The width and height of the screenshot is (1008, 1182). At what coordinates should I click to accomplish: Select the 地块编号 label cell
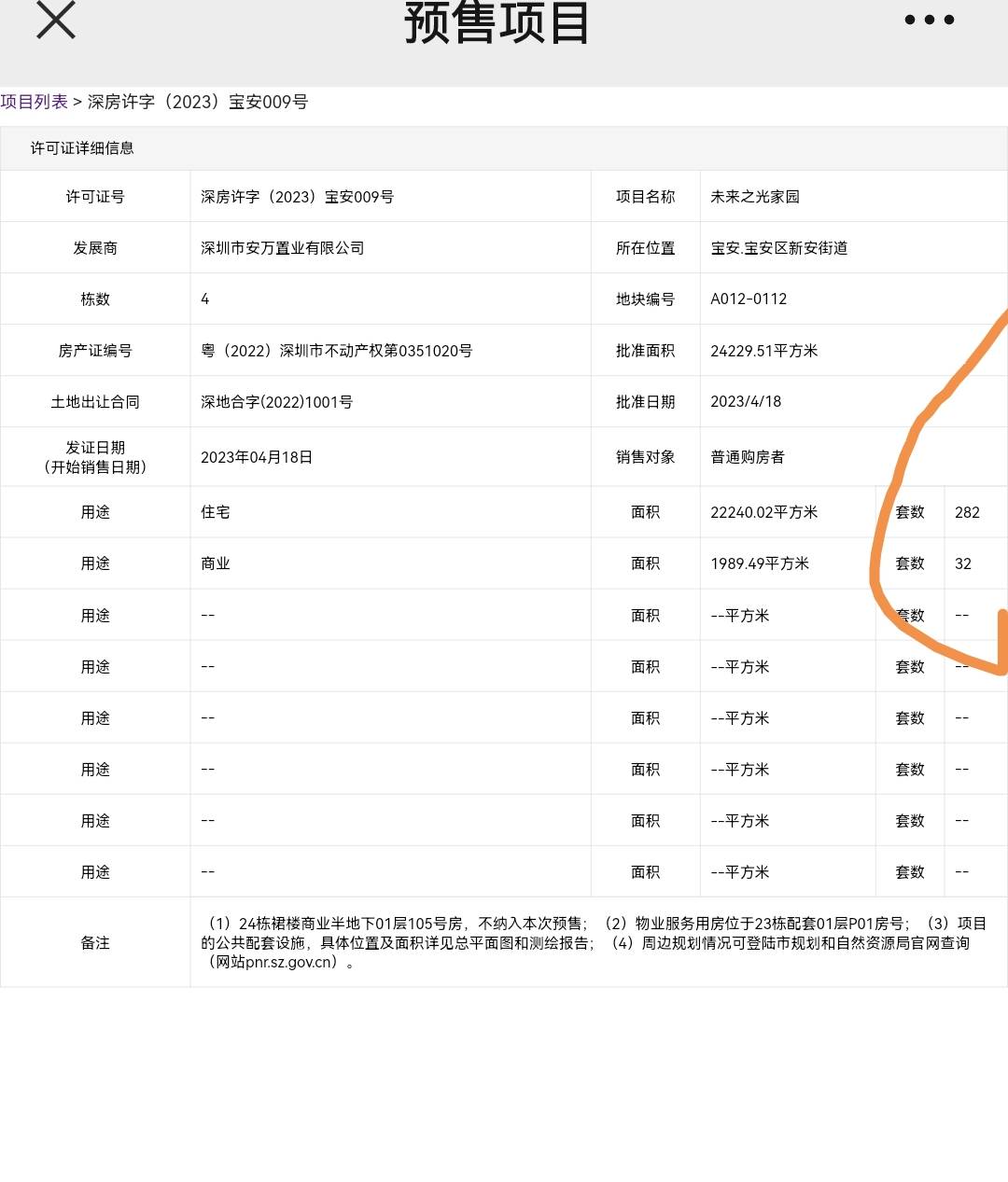[645, 299]
